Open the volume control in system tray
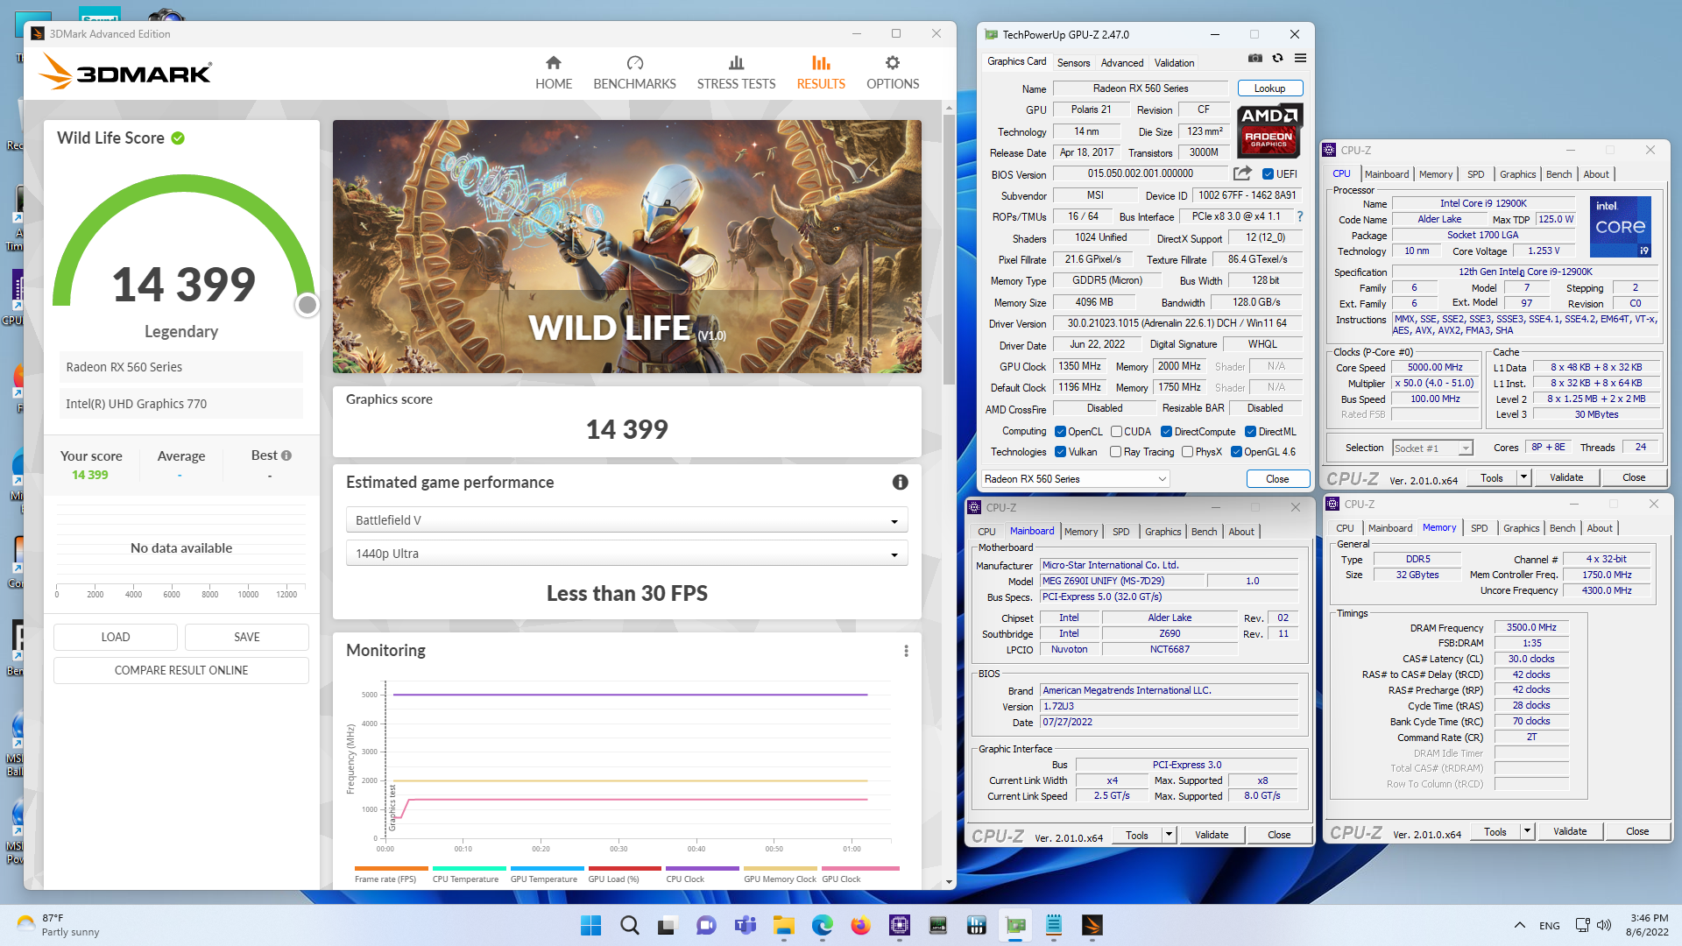 tap(1604, 925)
